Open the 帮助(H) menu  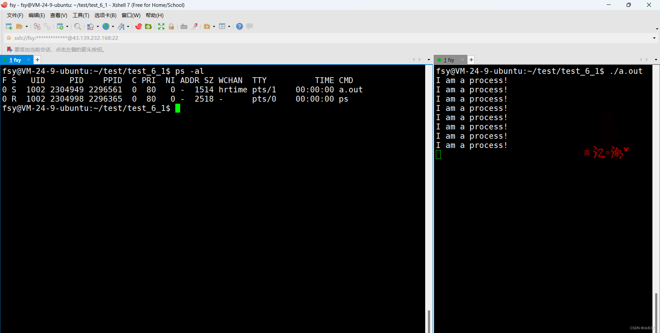[x=155, y=15]
